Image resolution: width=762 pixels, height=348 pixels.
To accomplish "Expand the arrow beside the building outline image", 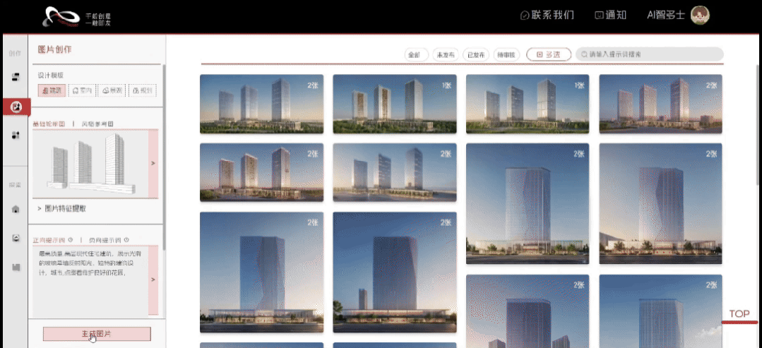I will pos(153,164).
